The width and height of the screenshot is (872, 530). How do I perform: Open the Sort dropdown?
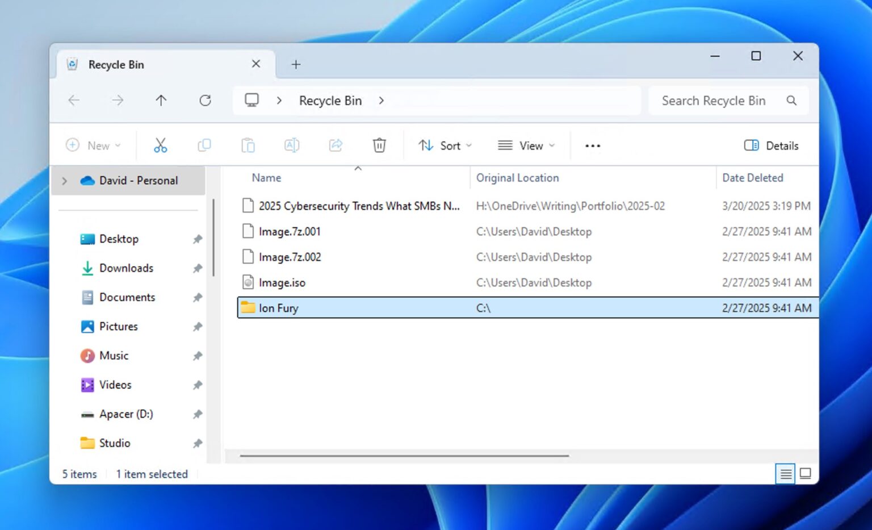(x=445, y=145)
